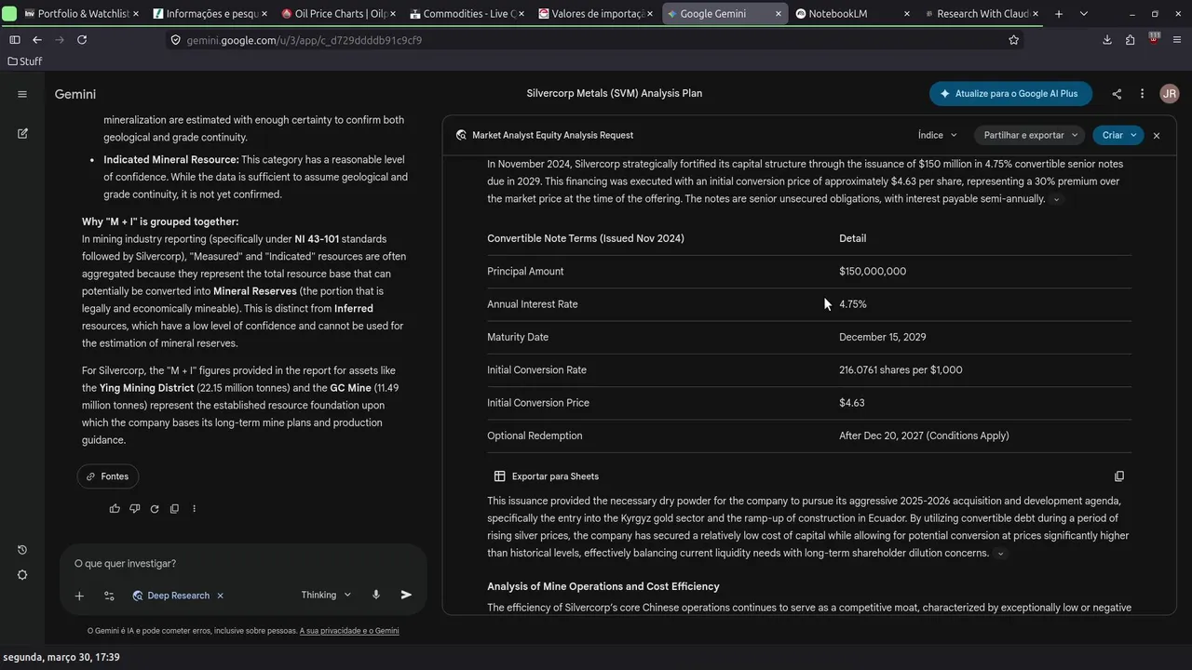Open the sidebar settings gear icon
Image resolution: width=1192 pixels, height=670 pixels.
(22, 575)
